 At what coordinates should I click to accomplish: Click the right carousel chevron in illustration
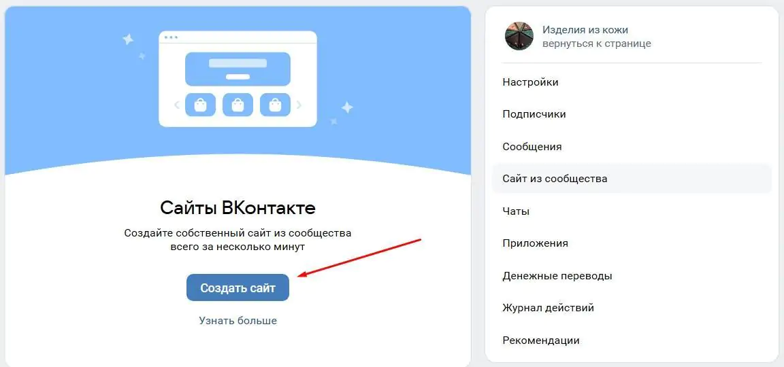click(x=299, y=105)
